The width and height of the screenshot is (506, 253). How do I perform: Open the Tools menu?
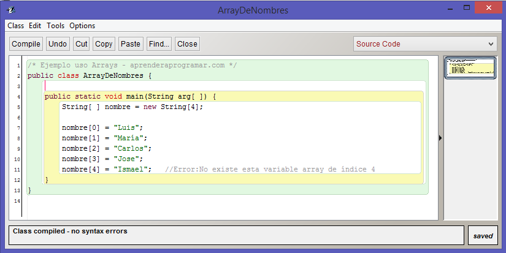pyautogui.click(x=55, y=26)
